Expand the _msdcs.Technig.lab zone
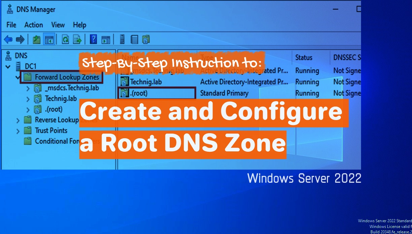 (28, 89)
